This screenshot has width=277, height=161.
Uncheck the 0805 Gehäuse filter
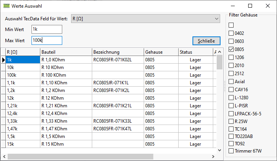[231, 49]
